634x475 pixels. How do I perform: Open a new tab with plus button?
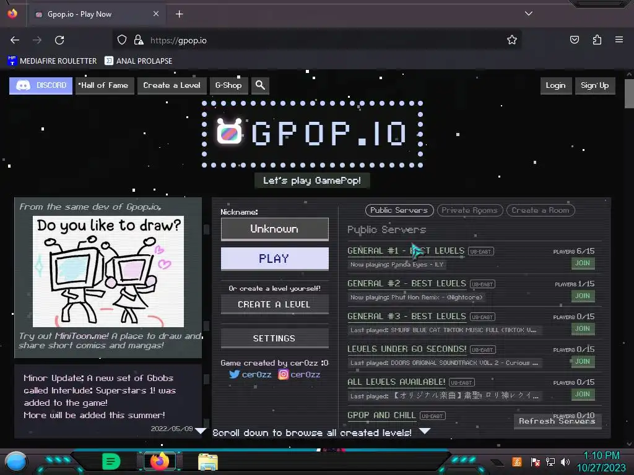(180, 14)
